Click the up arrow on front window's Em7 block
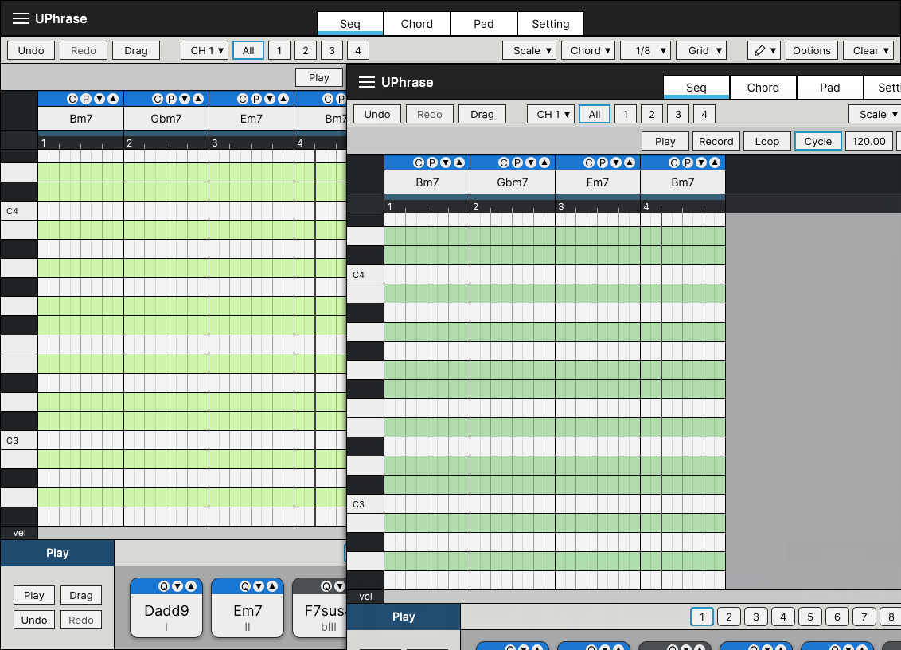Screen dimensions: 901x650 pos(630,162)
